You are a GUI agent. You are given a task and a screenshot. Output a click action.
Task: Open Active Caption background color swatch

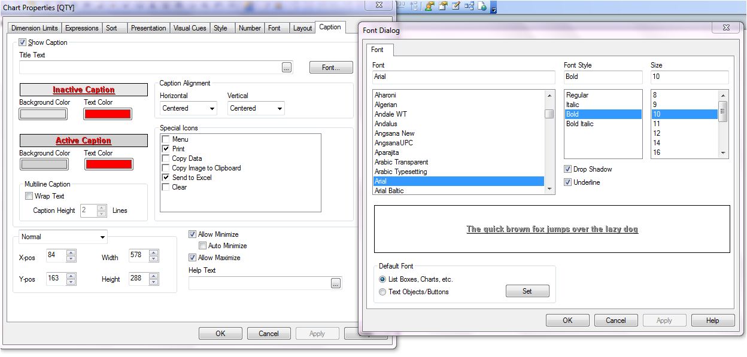pos(43,164)
